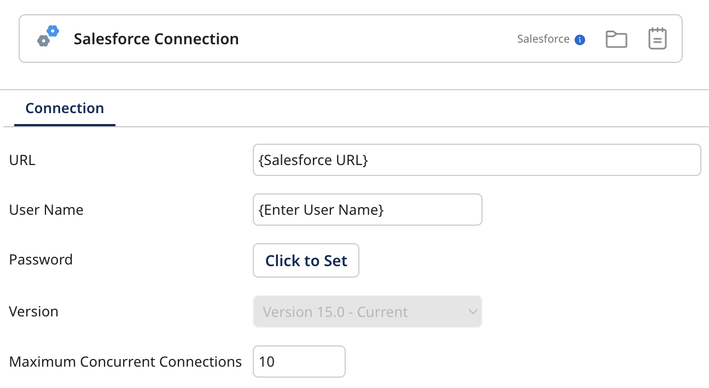Click the Maximum Concurrent Connections label

(x=125, y=362)
